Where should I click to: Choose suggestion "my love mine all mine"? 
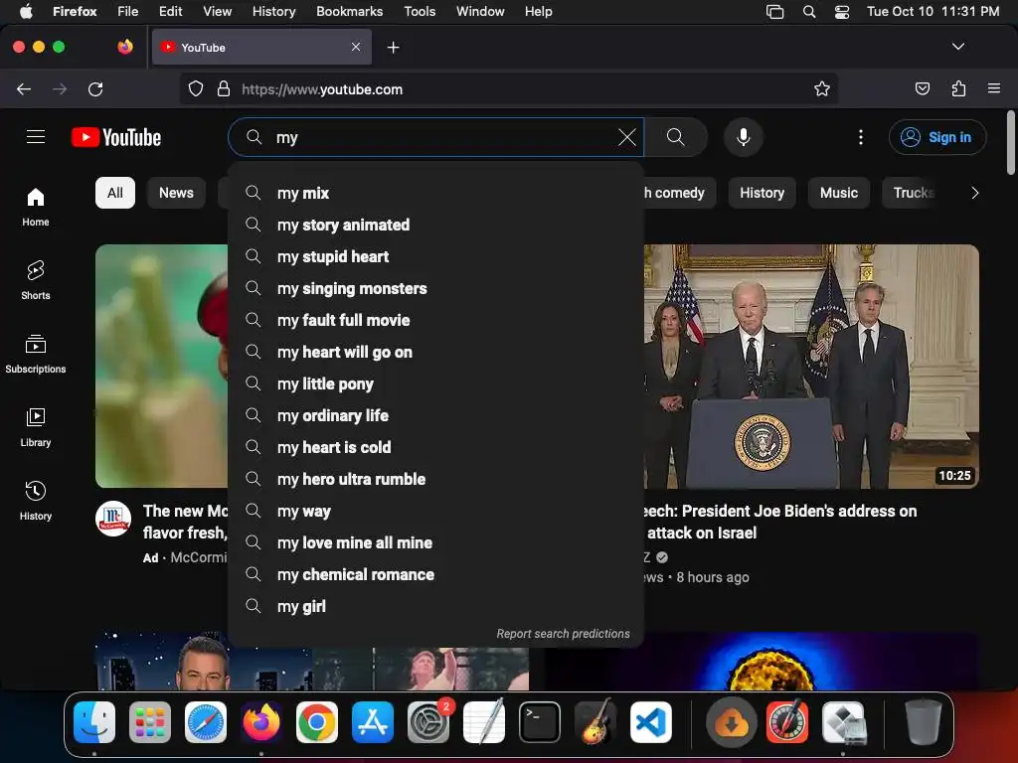click(x=435, y=542)
